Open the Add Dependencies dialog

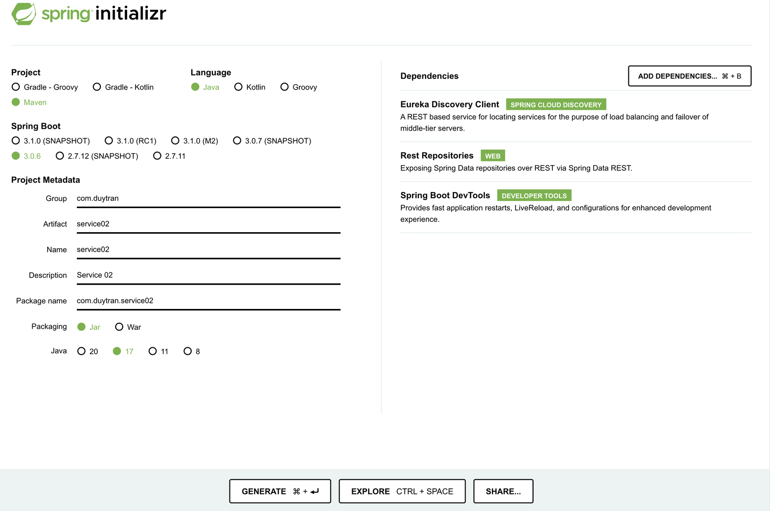point(689,76)
